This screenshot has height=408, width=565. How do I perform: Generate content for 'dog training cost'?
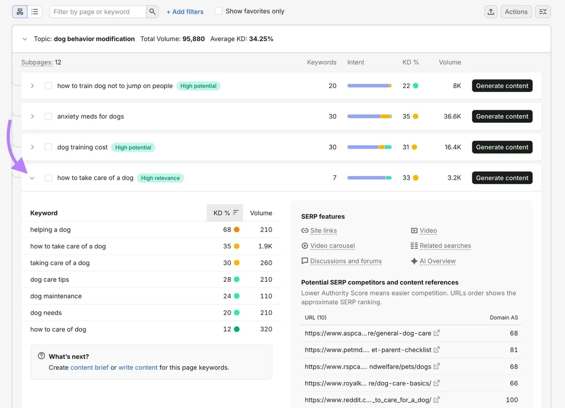(x=502, y=147)
